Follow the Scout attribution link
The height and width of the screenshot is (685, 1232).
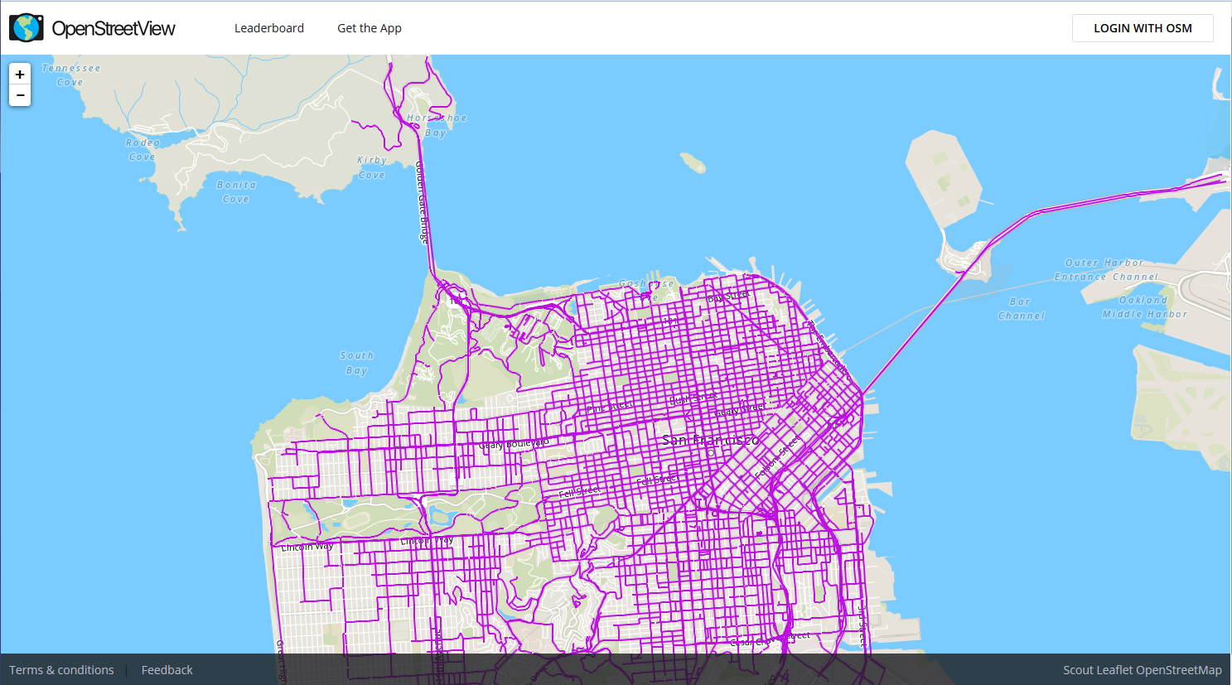[1078, 670]
